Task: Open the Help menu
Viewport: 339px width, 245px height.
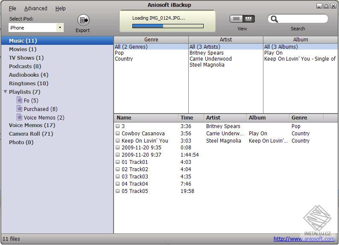Action: coord(60,9)
